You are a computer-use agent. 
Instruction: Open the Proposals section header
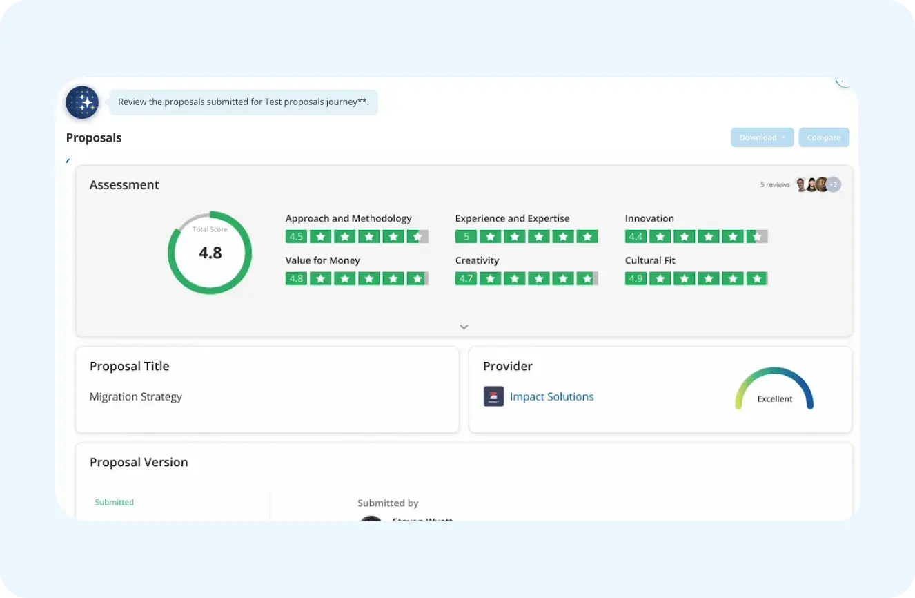pos(94,137)
